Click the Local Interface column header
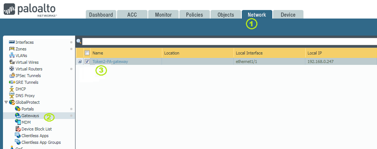 pos(270,53)
